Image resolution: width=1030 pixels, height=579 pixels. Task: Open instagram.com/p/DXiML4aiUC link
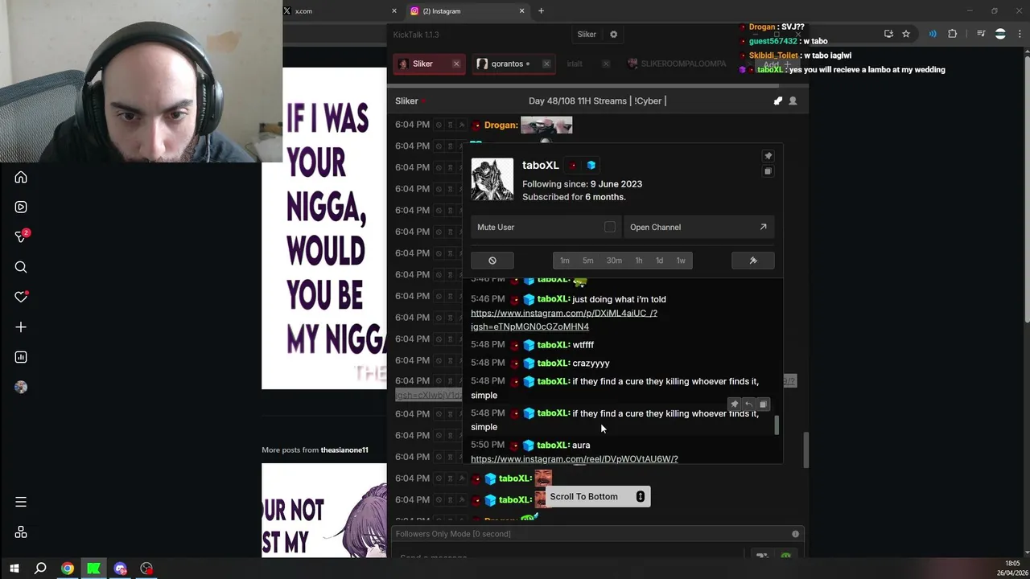pos(564,320)
